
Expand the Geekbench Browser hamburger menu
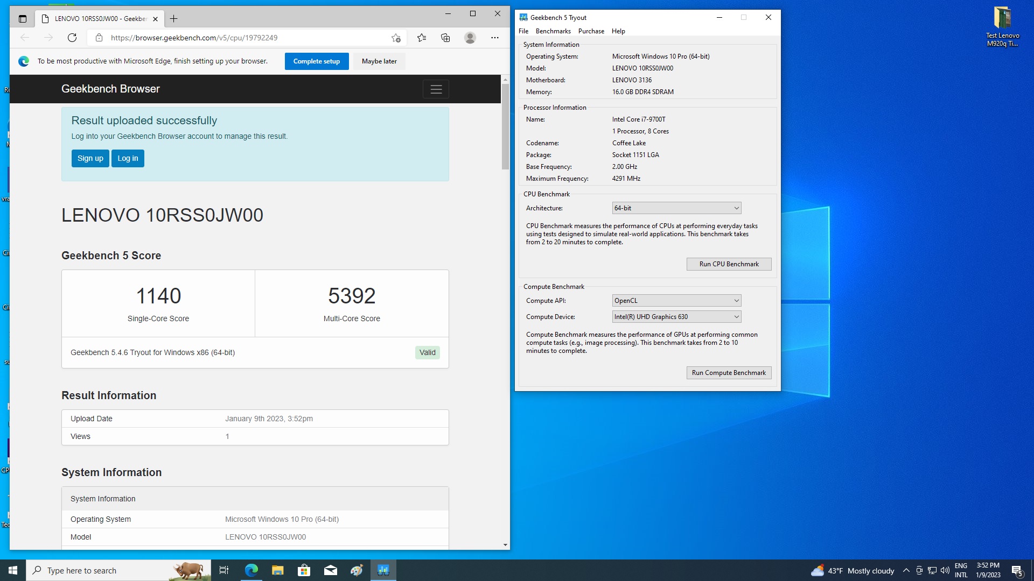point(436,89)
